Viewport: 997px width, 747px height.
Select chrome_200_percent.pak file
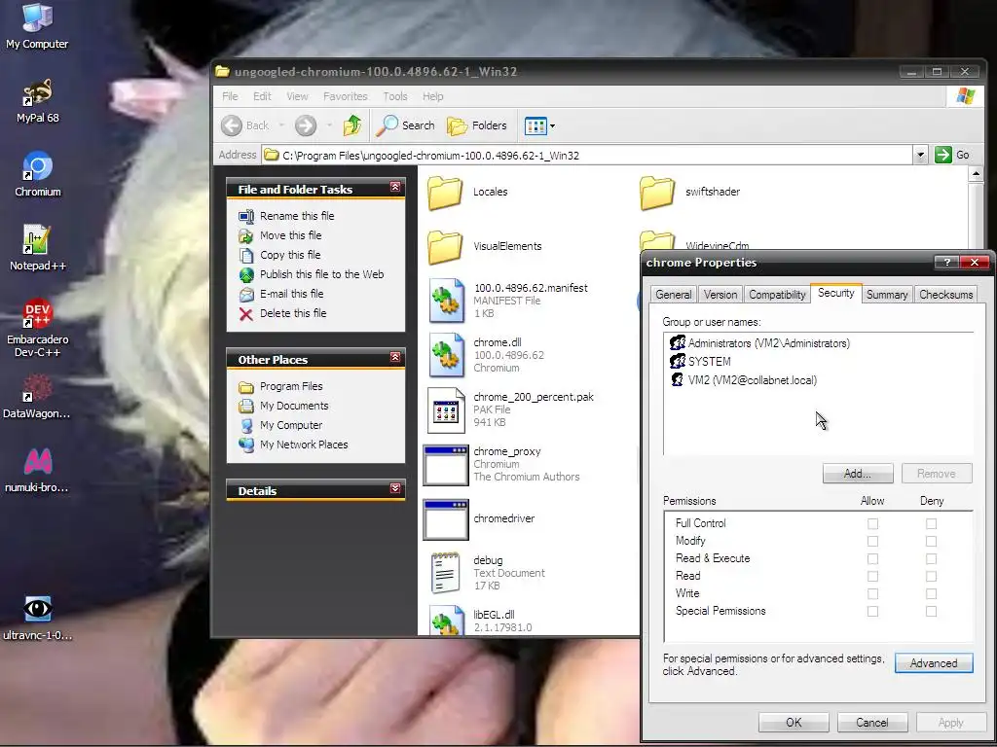[510, 409]
